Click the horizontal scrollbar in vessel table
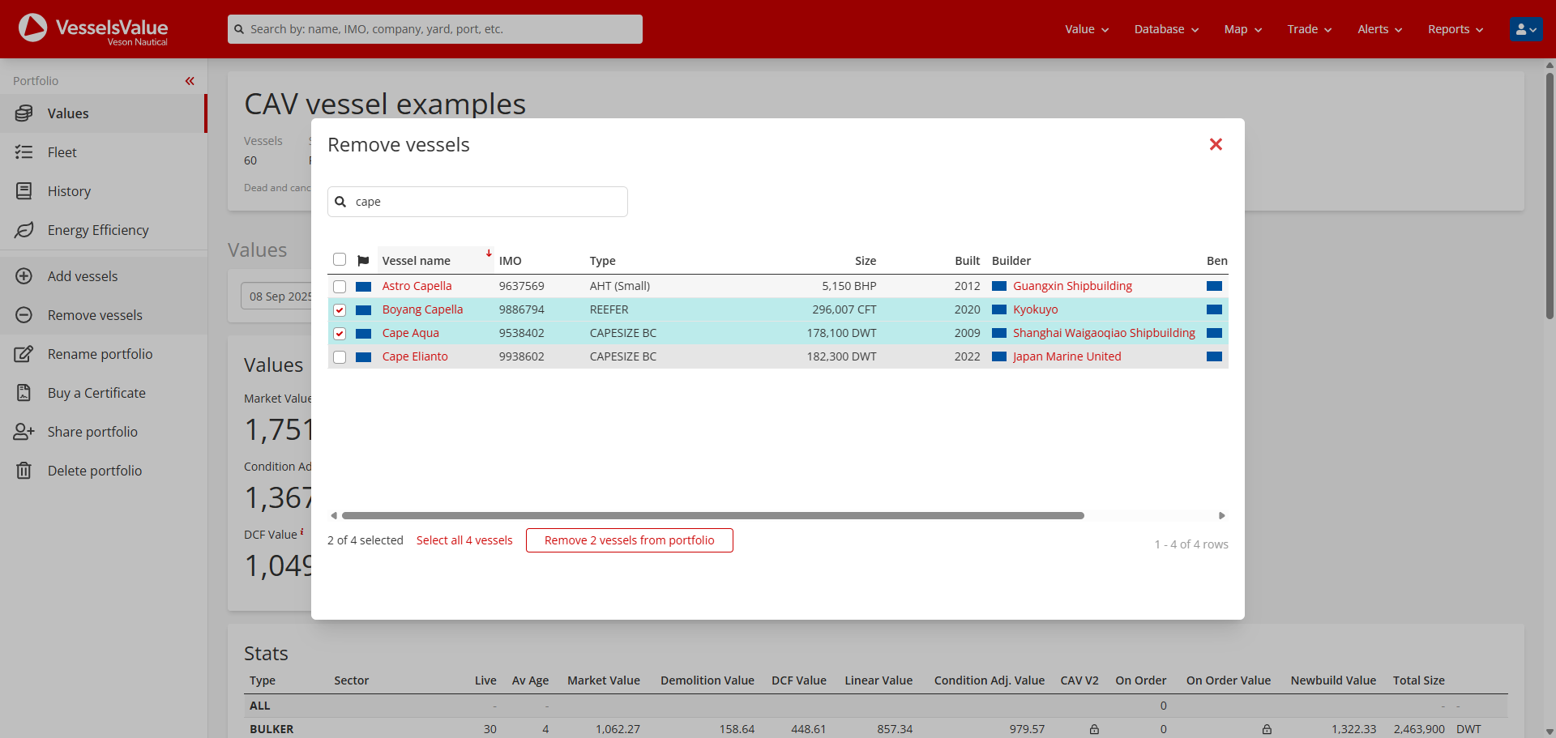 click(712, 516)
